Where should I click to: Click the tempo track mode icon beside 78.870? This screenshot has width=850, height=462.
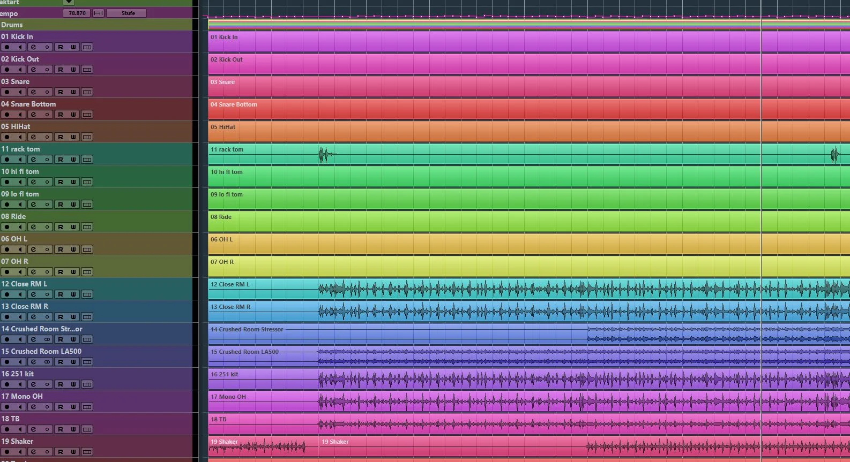[99, 13]
